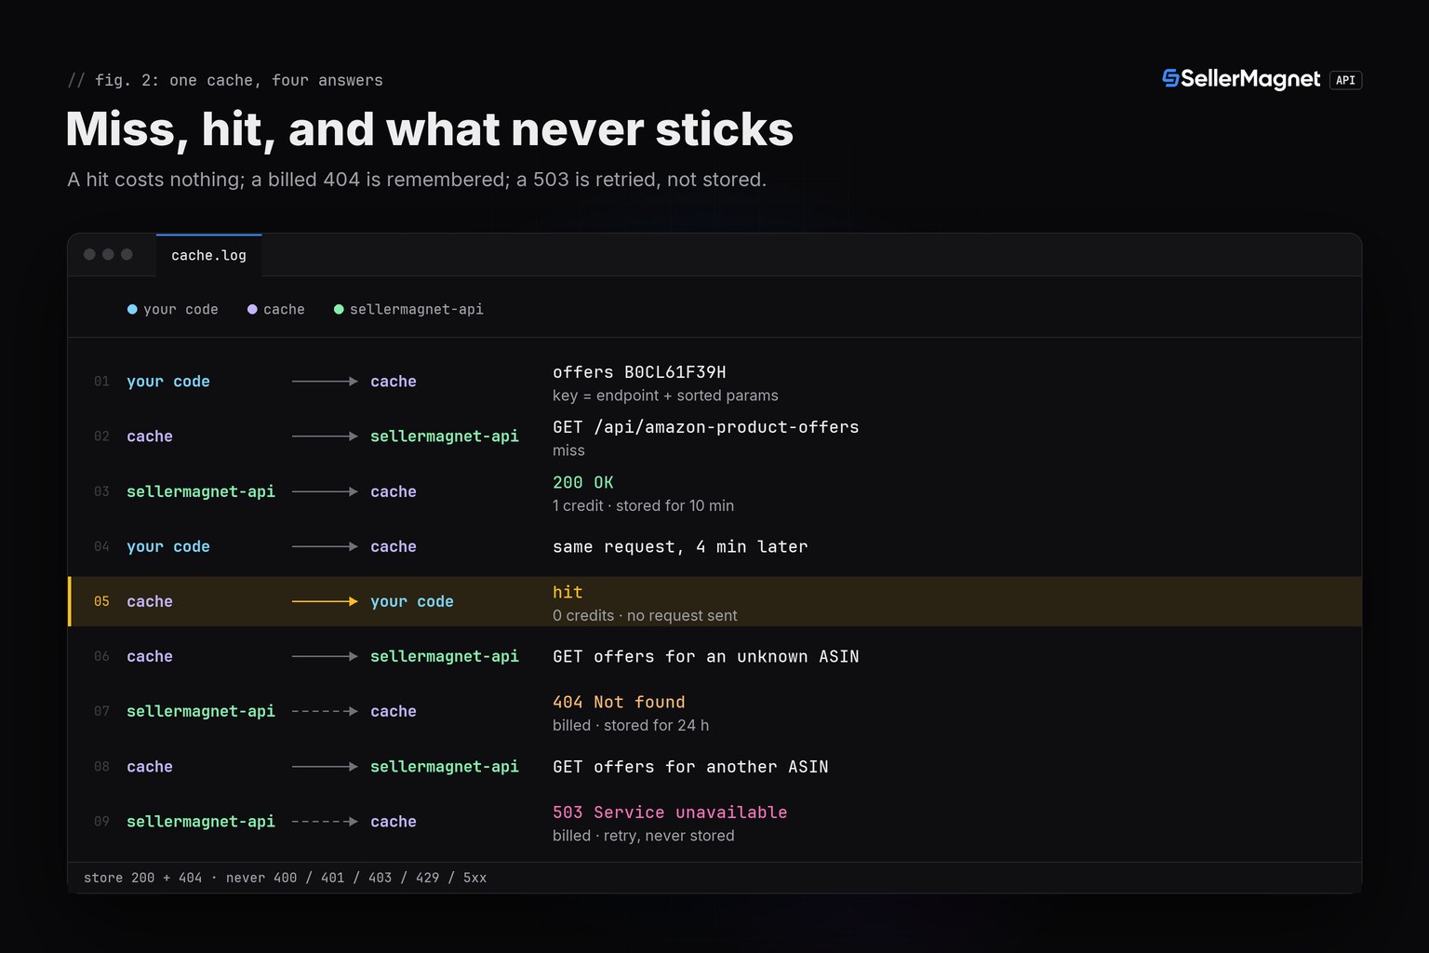Screen dimensions: 1429x953
Task: Select "same request, 4 min later"
Action: [680, 547]
